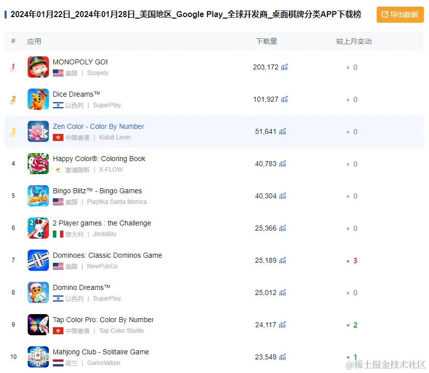View trend chart icon next to 51,641
The height and width of the screenshot is (373, 429).
point(282,131)
